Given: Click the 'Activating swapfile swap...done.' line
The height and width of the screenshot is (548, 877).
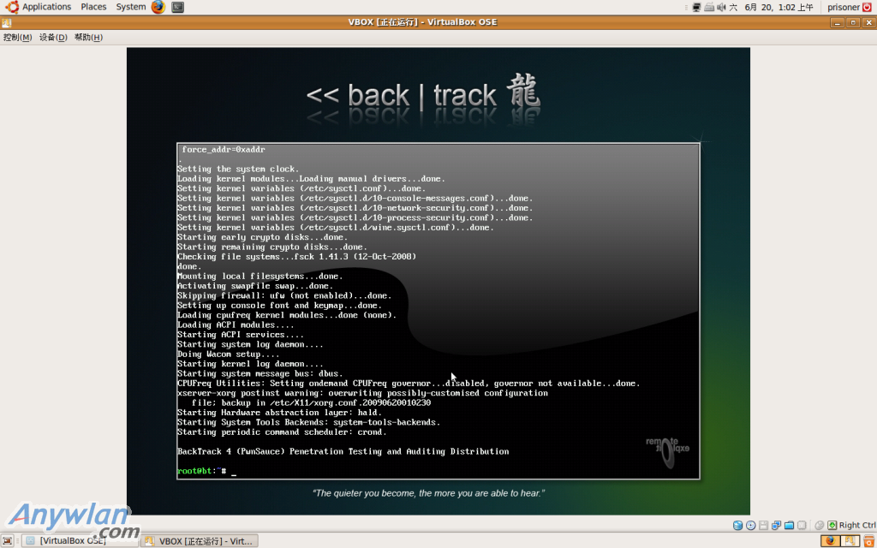Looking at the screenshot, I should click(x=255, y=286).
